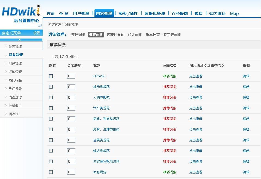Check the box for 人物类规范
261x179 pixels.
(x=51, y=98)
